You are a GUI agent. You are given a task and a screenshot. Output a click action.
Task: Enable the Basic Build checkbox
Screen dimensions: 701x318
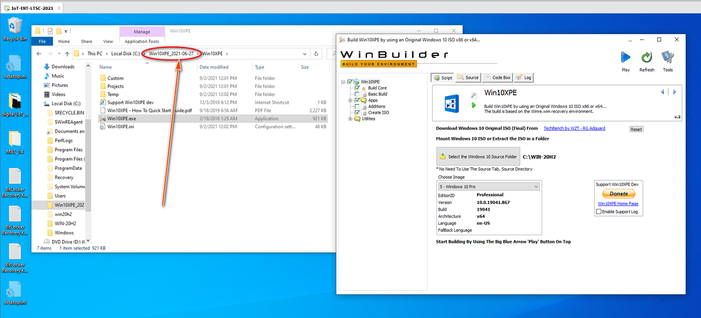coord(358,94)
